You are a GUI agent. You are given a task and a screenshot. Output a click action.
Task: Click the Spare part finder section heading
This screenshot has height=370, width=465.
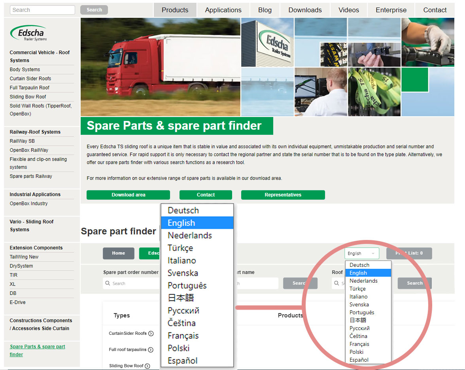(x=118, y=231)
